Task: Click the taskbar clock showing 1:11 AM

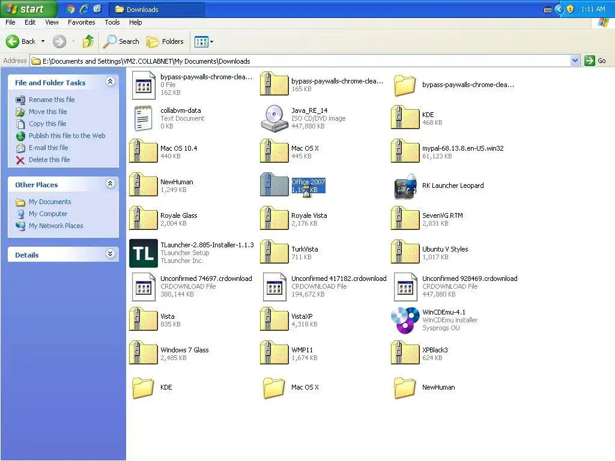Action: pos(593,9)
